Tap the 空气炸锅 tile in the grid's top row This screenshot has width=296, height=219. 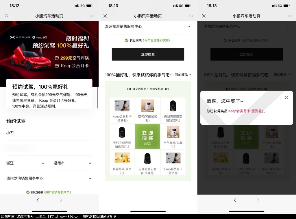point(147,110)
